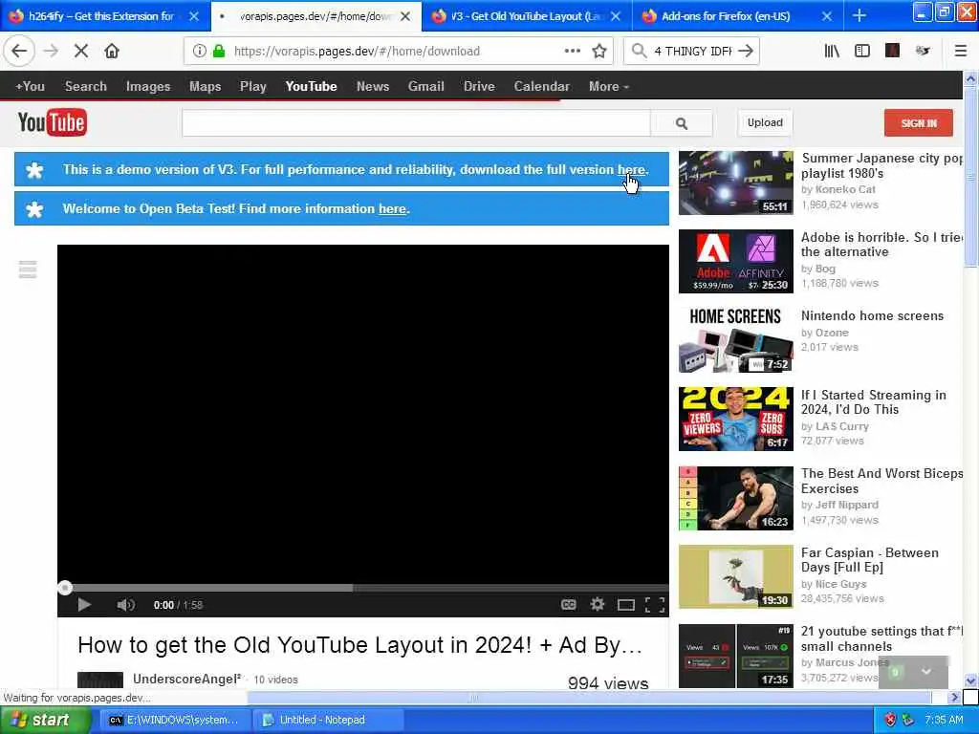Open the Adobe vs Affinity video thumbnail

tap(735, 262)
